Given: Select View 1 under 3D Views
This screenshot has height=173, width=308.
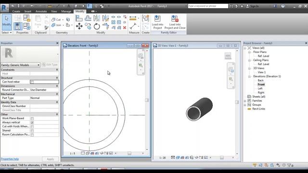Looking at the screenshot, I should tap(261, 72).
